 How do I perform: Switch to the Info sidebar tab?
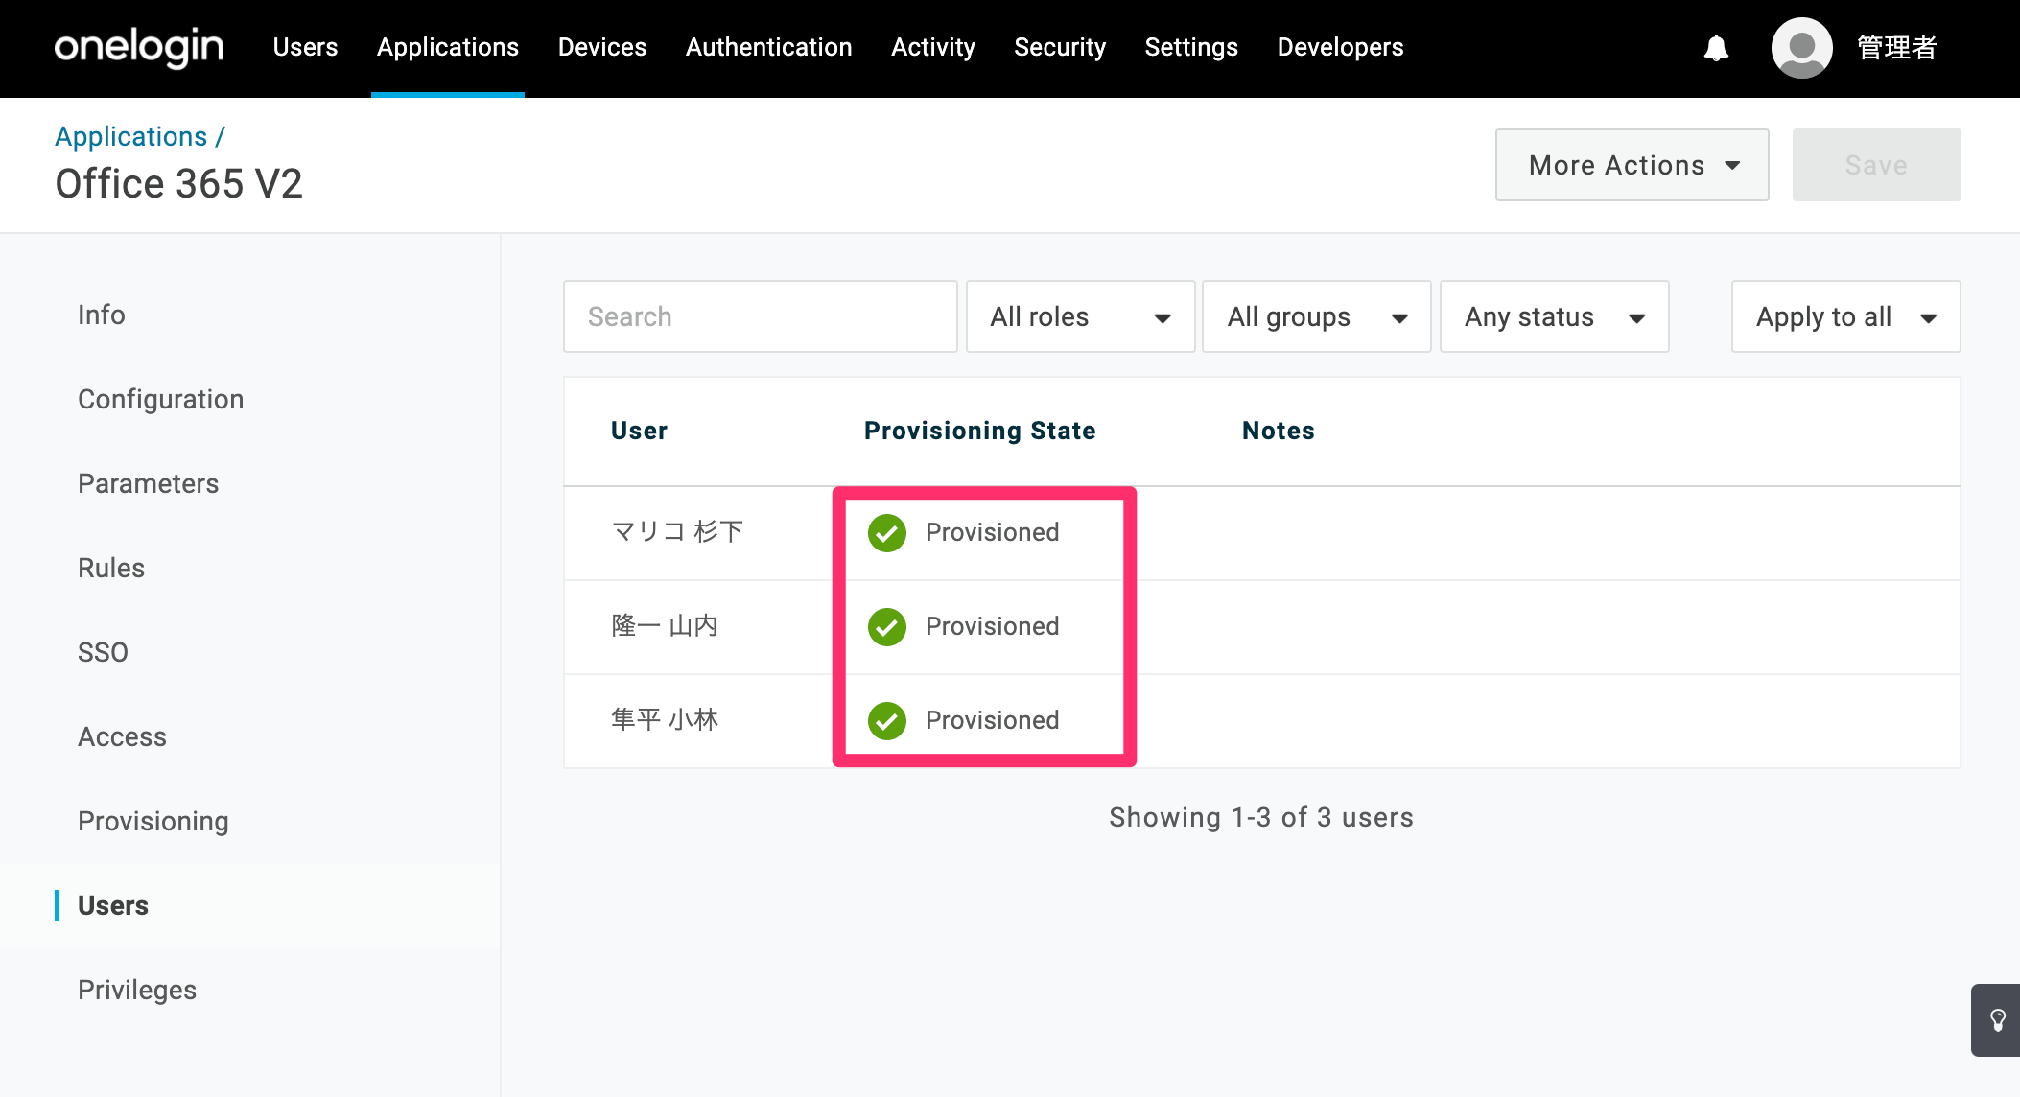(x=102, y=315)
